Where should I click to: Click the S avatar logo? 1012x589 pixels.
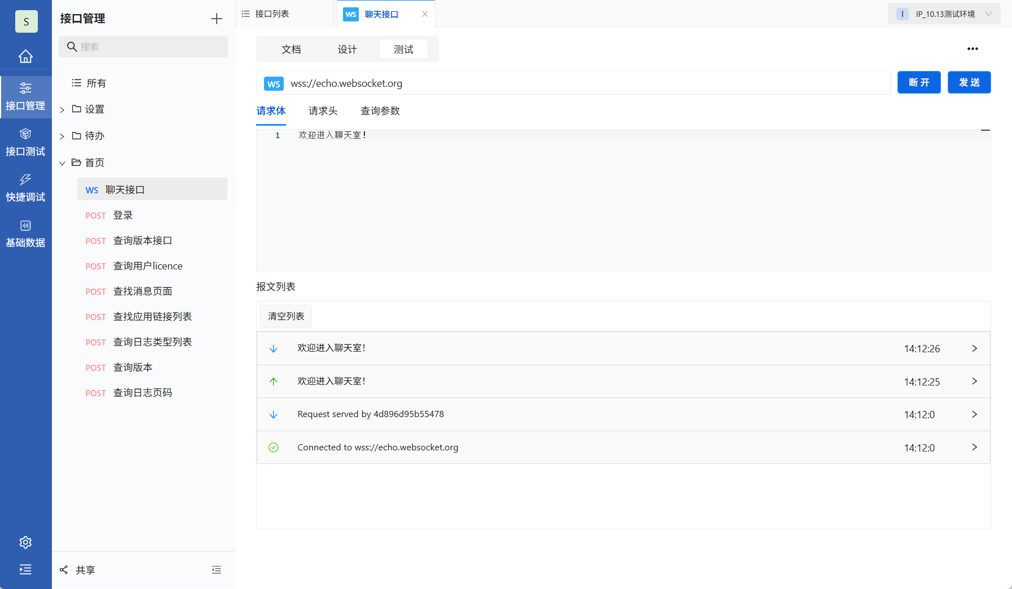(x=26, y=21)
